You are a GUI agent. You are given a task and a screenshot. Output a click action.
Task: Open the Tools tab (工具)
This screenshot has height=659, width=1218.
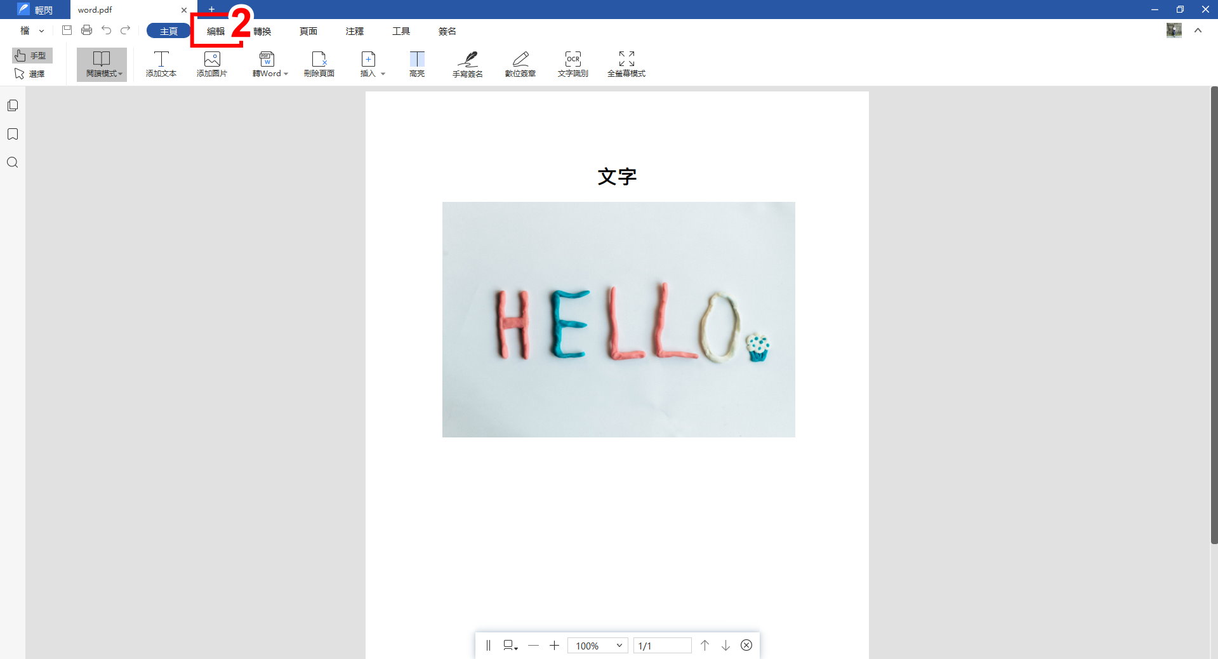click(x=401, y=31)
